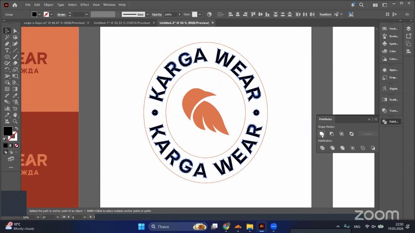Select the Magic Wand tool

(7, 37)
